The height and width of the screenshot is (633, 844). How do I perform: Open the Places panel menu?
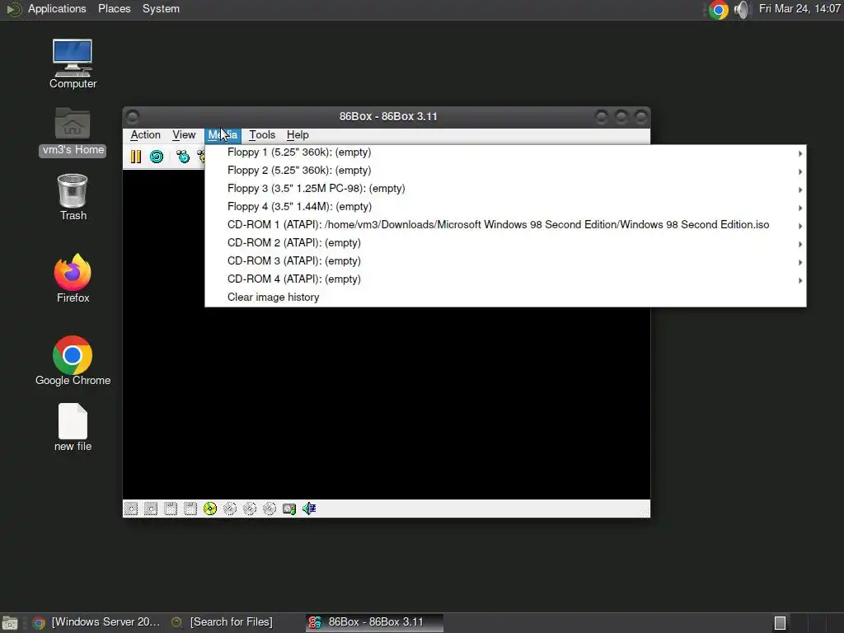click(x=114, y=9)
